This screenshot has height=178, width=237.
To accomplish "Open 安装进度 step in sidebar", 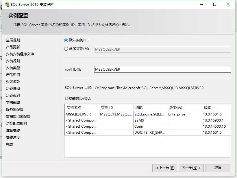I will (13, 137).
